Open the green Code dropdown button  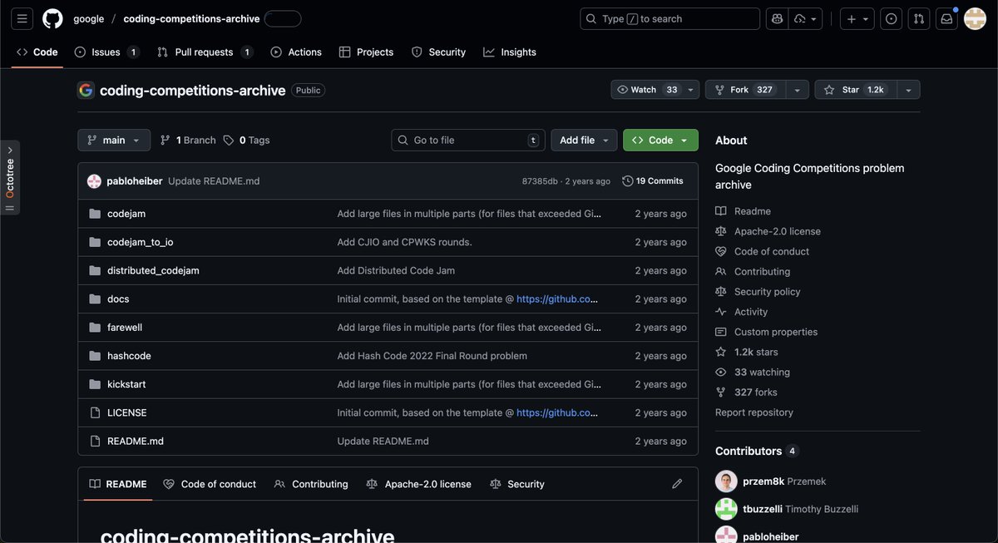click(660, 141)
